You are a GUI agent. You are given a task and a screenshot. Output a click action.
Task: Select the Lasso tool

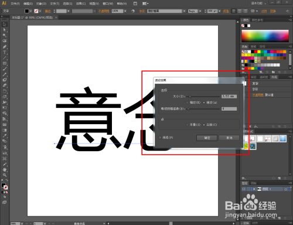5,41
